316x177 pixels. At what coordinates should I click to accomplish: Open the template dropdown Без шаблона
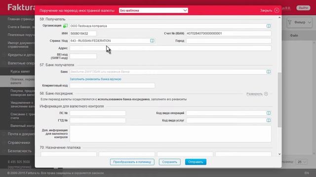click(x=154, y=10)
